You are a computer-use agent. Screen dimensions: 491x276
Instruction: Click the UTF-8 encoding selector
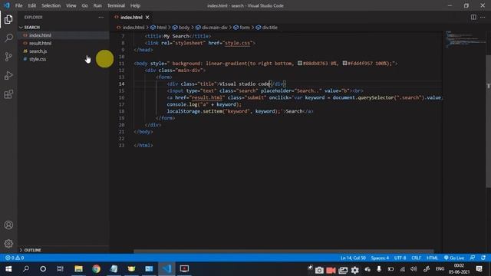[x=400, y=258]
